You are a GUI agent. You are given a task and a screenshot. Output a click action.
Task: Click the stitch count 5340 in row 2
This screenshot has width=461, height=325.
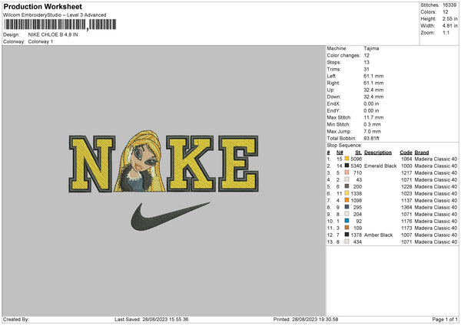point(357,166)
